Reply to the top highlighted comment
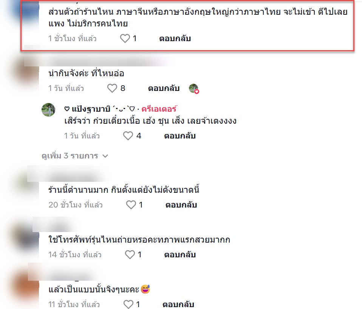Screen dimensions: 362x309 [175, 38]
